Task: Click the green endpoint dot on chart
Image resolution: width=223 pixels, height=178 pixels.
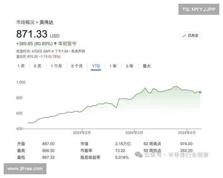Action: coord(200,92)
